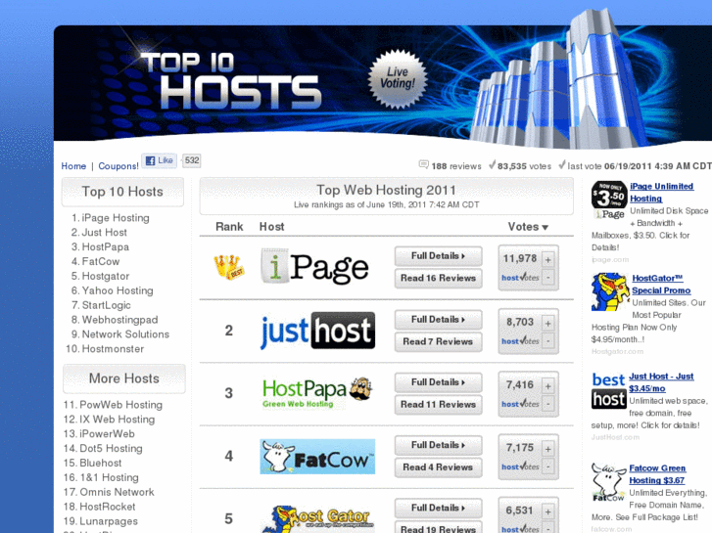Image resolution: width=712 pixels, height=533 pixels.
Task: Vote up HostPapa with plus button
Action: 548,386
